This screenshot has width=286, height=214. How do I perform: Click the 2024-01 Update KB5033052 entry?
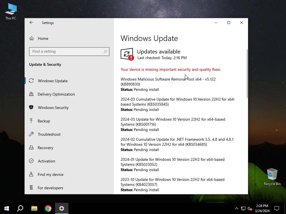173,162
